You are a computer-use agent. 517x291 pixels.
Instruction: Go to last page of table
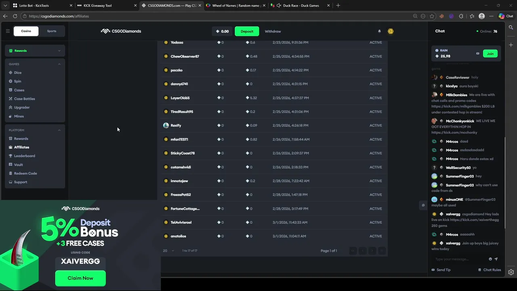tap(382, 251)
